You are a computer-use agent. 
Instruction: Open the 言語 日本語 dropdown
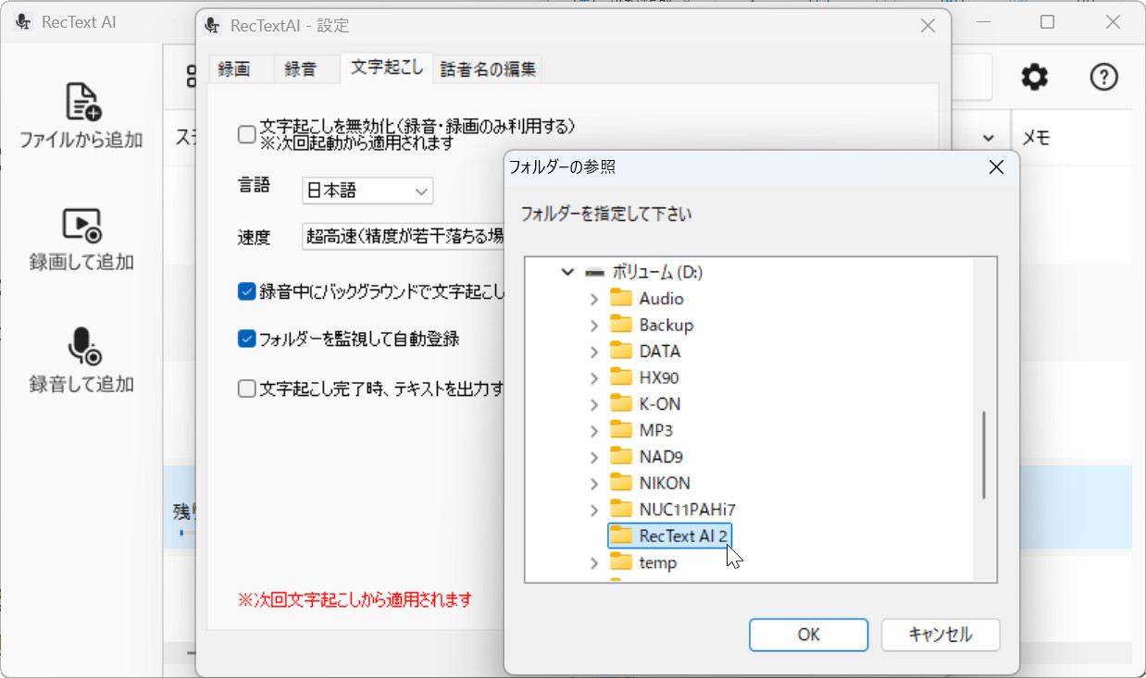pos(367,191)
